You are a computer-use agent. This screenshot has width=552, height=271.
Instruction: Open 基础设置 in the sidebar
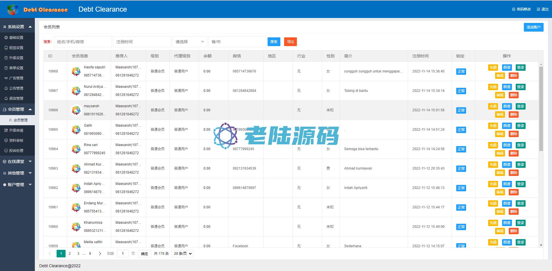click(x=16, y=38)
